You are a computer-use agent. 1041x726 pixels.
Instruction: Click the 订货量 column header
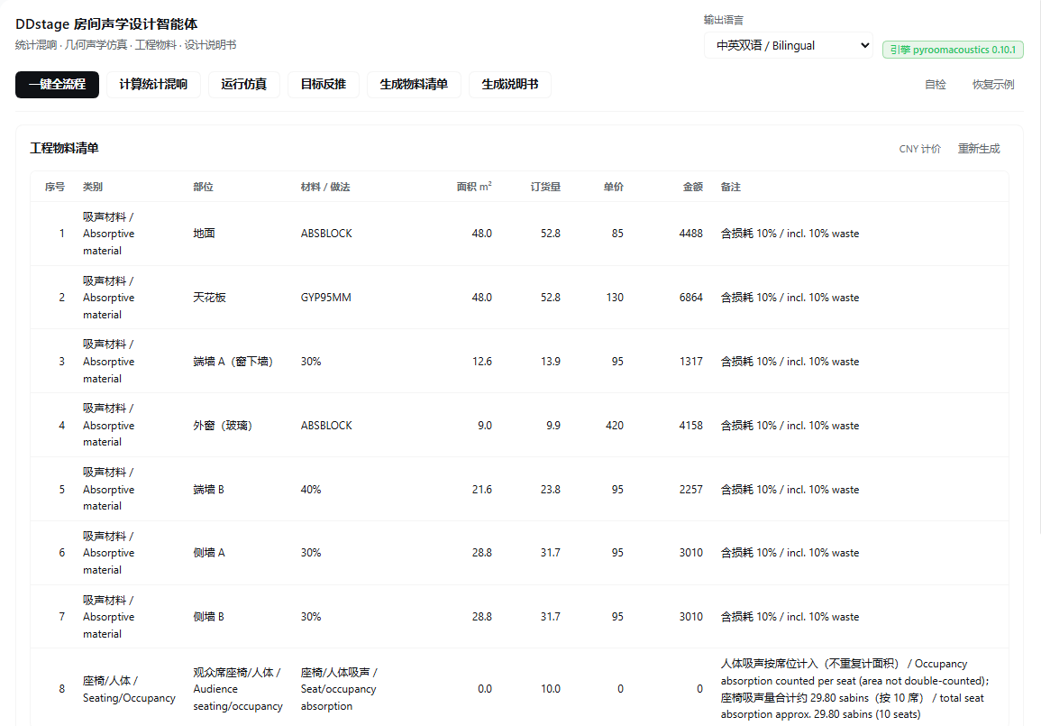coord(545,187)
